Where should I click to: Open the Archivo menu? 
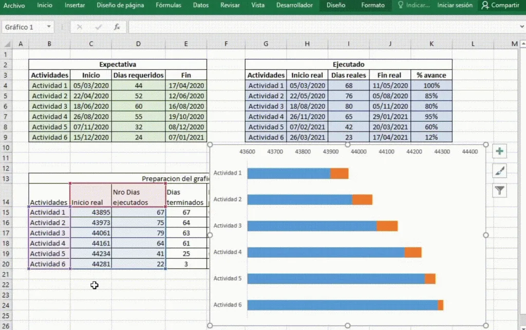pyautogui.click(x=14, y=5)
